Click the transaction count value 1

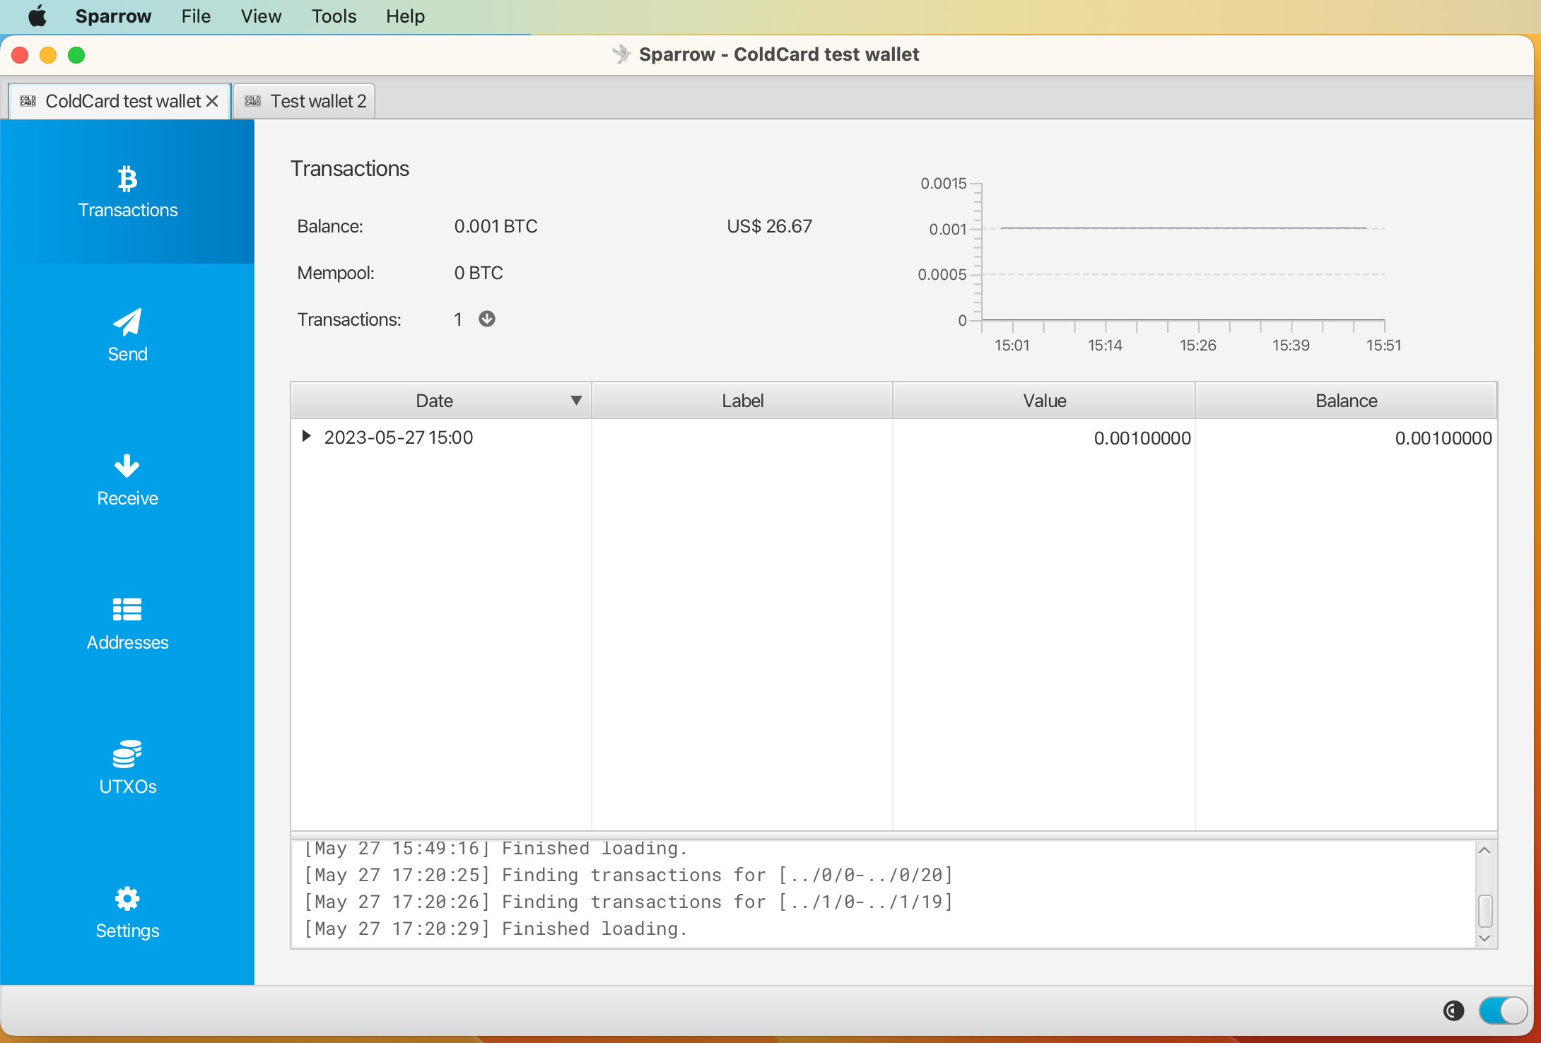(x=458, y=319)
